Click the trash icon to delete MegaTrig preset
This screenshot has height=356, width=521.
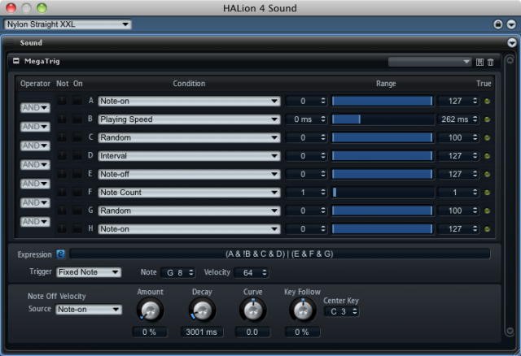coord(491,62)
